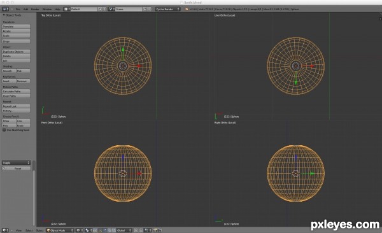
Task: Click the Rotate button
Action: [16, 31]
